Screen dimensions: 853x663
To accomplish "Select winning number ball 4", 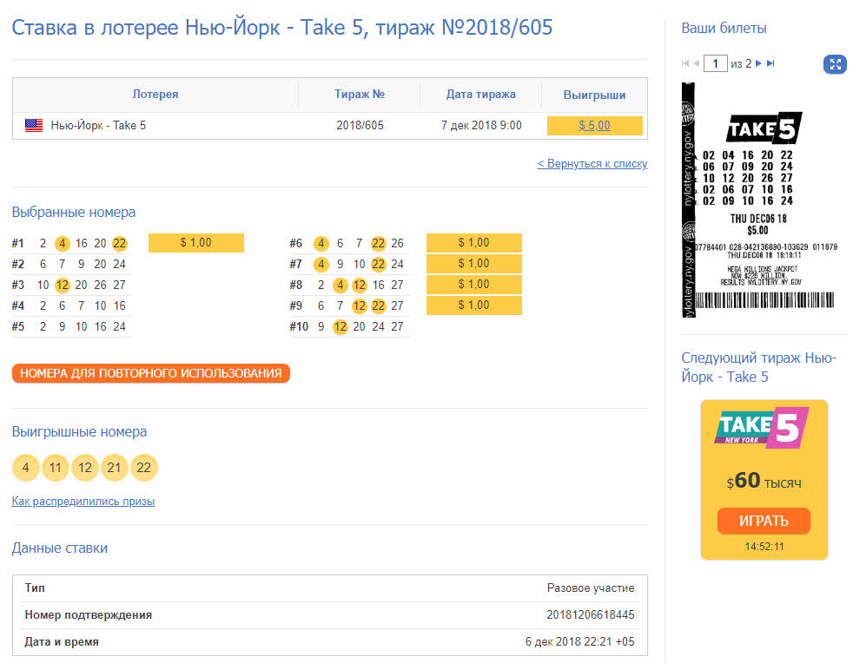I will [x=25, y=467].
